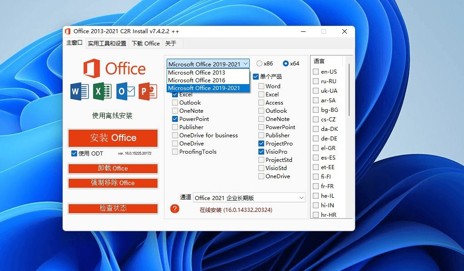The image size is (464, 271).
Task: Click the Outlook icon below the Office logo
Action: pos(125,91)
